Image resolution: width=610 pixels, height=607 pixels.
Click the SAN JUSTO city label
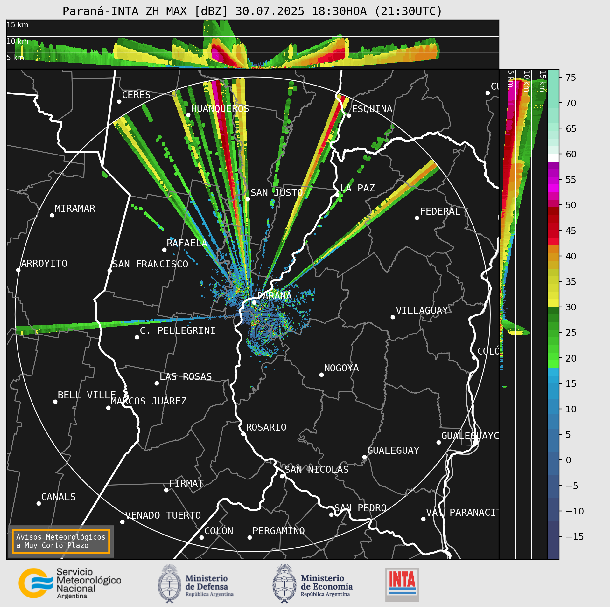[x=277, y=193]
